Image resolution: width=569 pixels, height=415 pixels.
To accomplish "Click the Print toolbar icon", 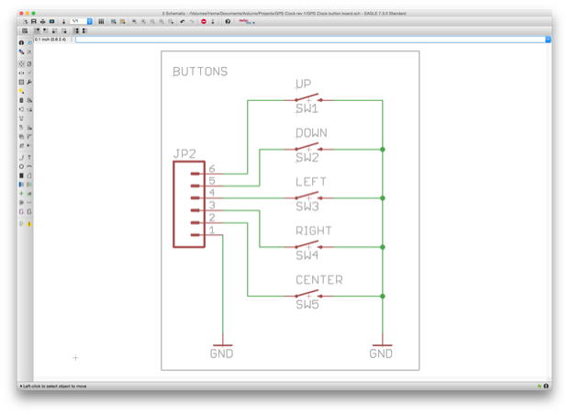I will (x=43, y=22).
